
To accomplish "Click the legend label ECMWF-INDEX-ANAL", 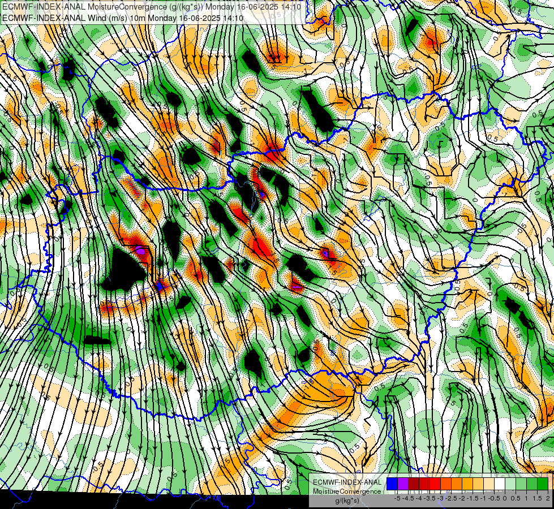I will (x=347, y=482).
